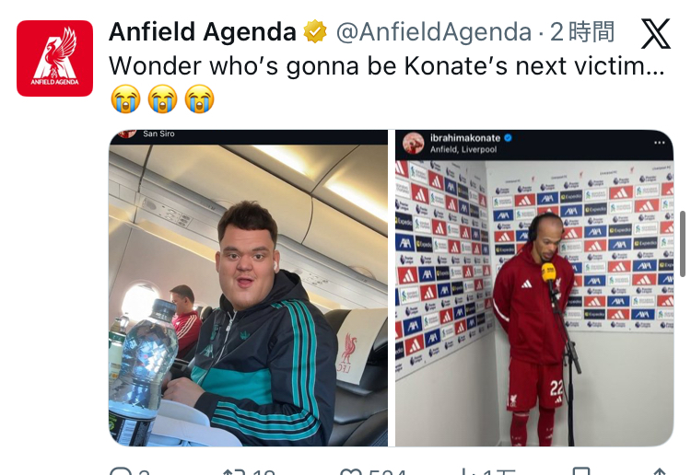The width and height of the screenshot is (691, 475).
Task: Bookmark the post with the bookmark icon
Action: click(580, 471)
